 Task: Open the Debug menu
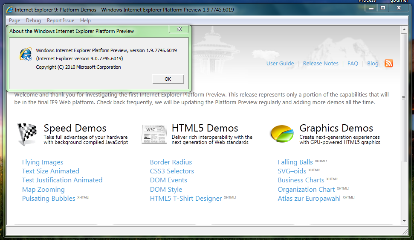coord(33,20)
